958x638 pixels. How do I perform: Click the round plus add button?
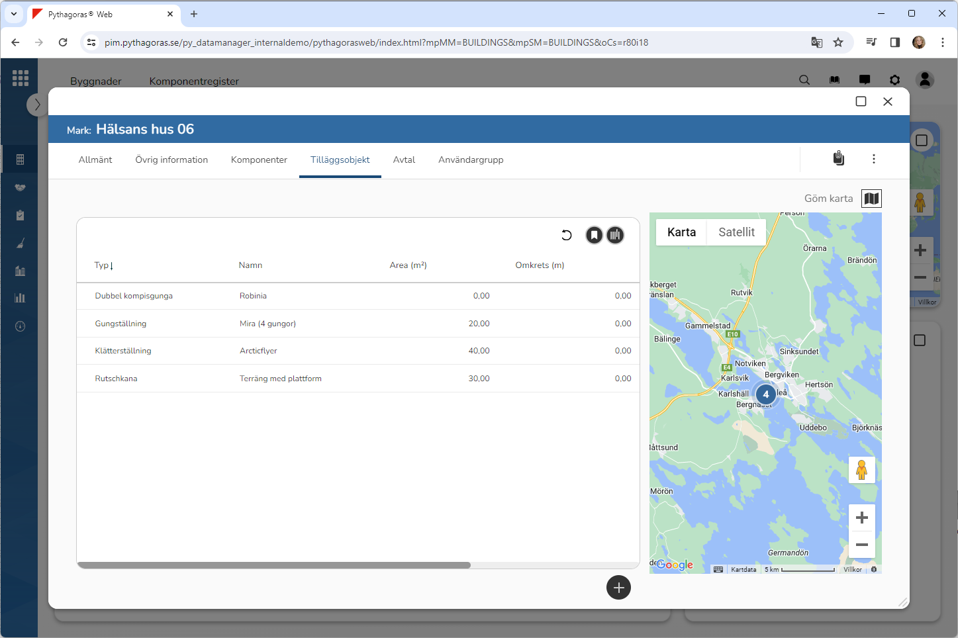pos(618,587)
